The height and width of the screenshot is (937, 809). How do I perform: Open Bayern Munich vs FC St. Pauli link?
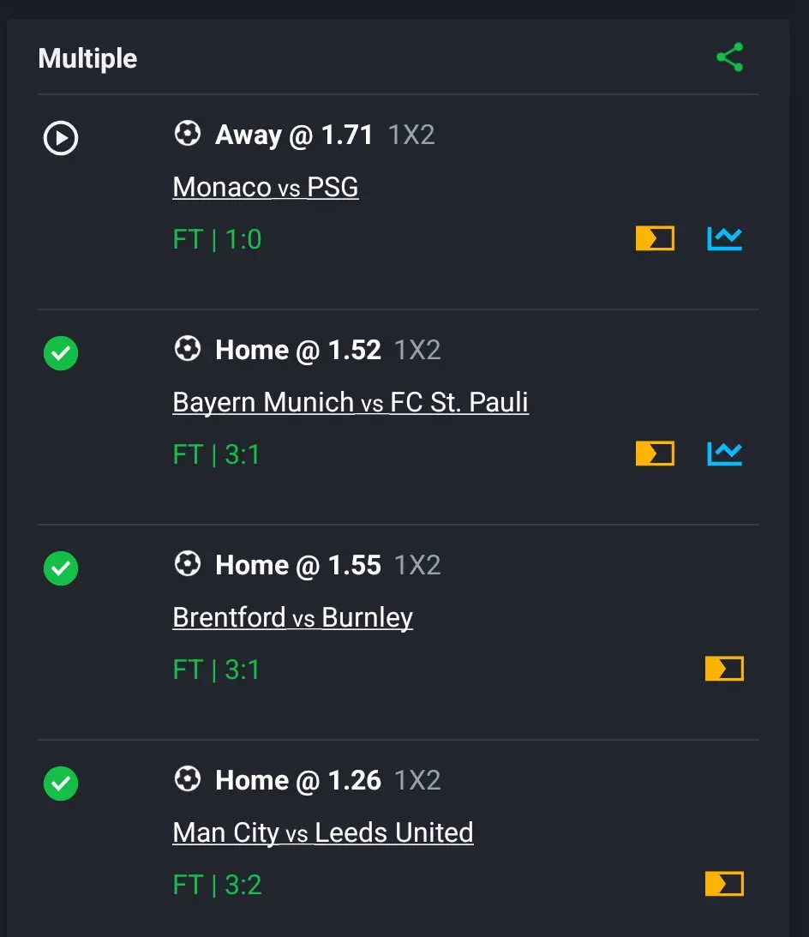[x=350, y=402]
